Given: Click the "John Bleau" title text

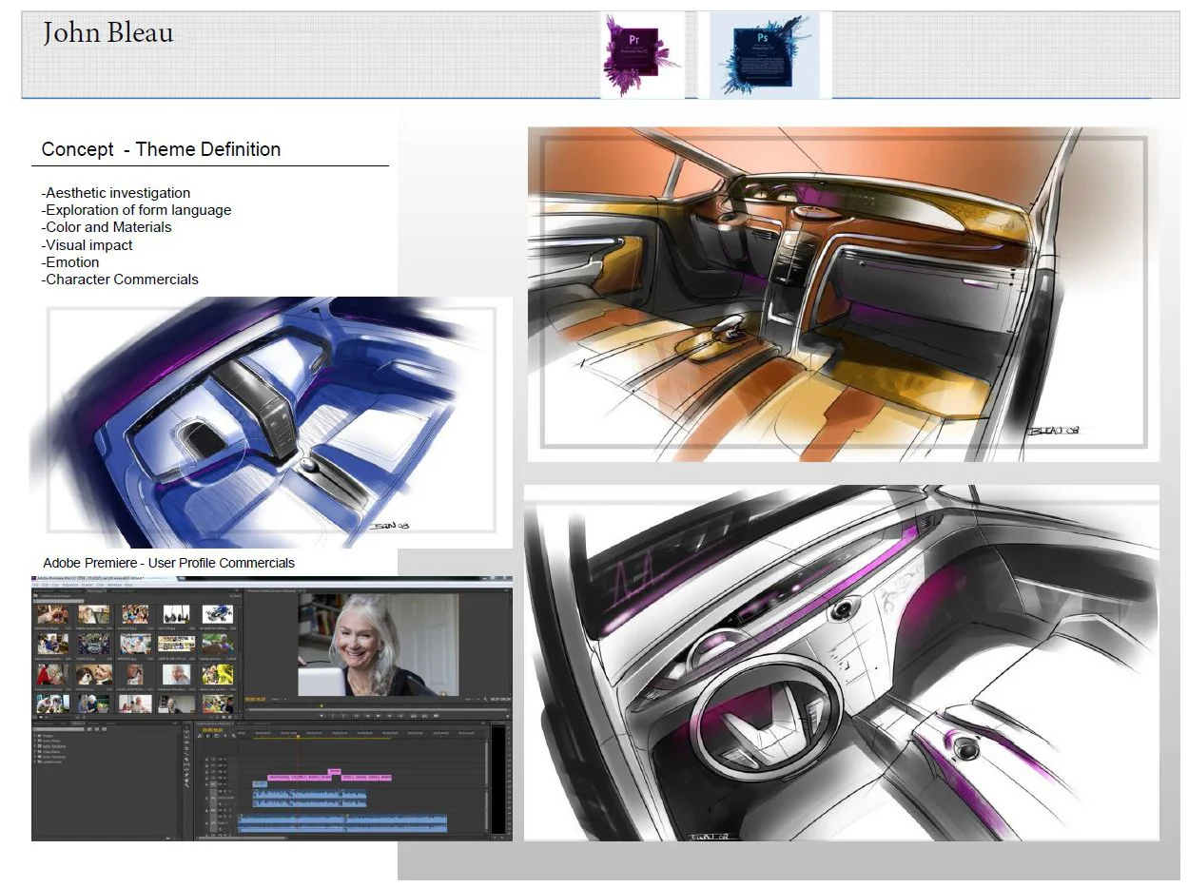Looking at the screenshot, I should [x=107, y=33].
